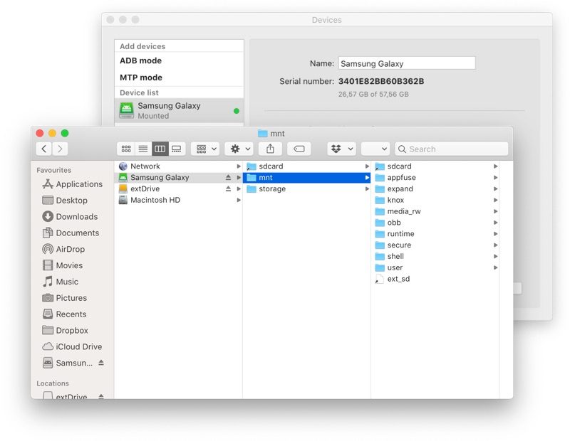Select extDrive in first column
The width and height of the screenshot is (570, 441).
(x=178, y=188)
